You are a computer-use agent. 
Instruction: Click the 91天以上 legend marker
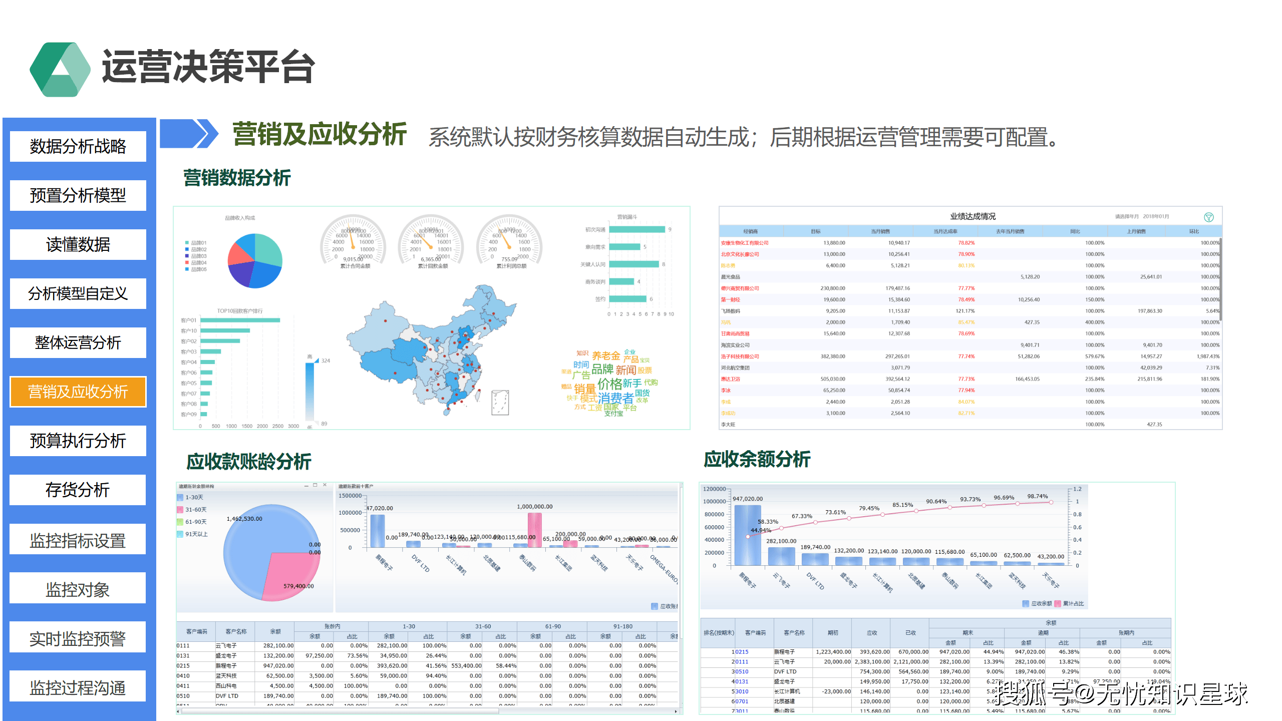pos(180,534)
